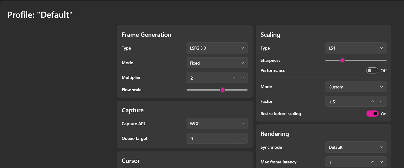
Task: Open the Frame Generation Mode dropdown
Action: pyautogui.click(x=217, y=63)
